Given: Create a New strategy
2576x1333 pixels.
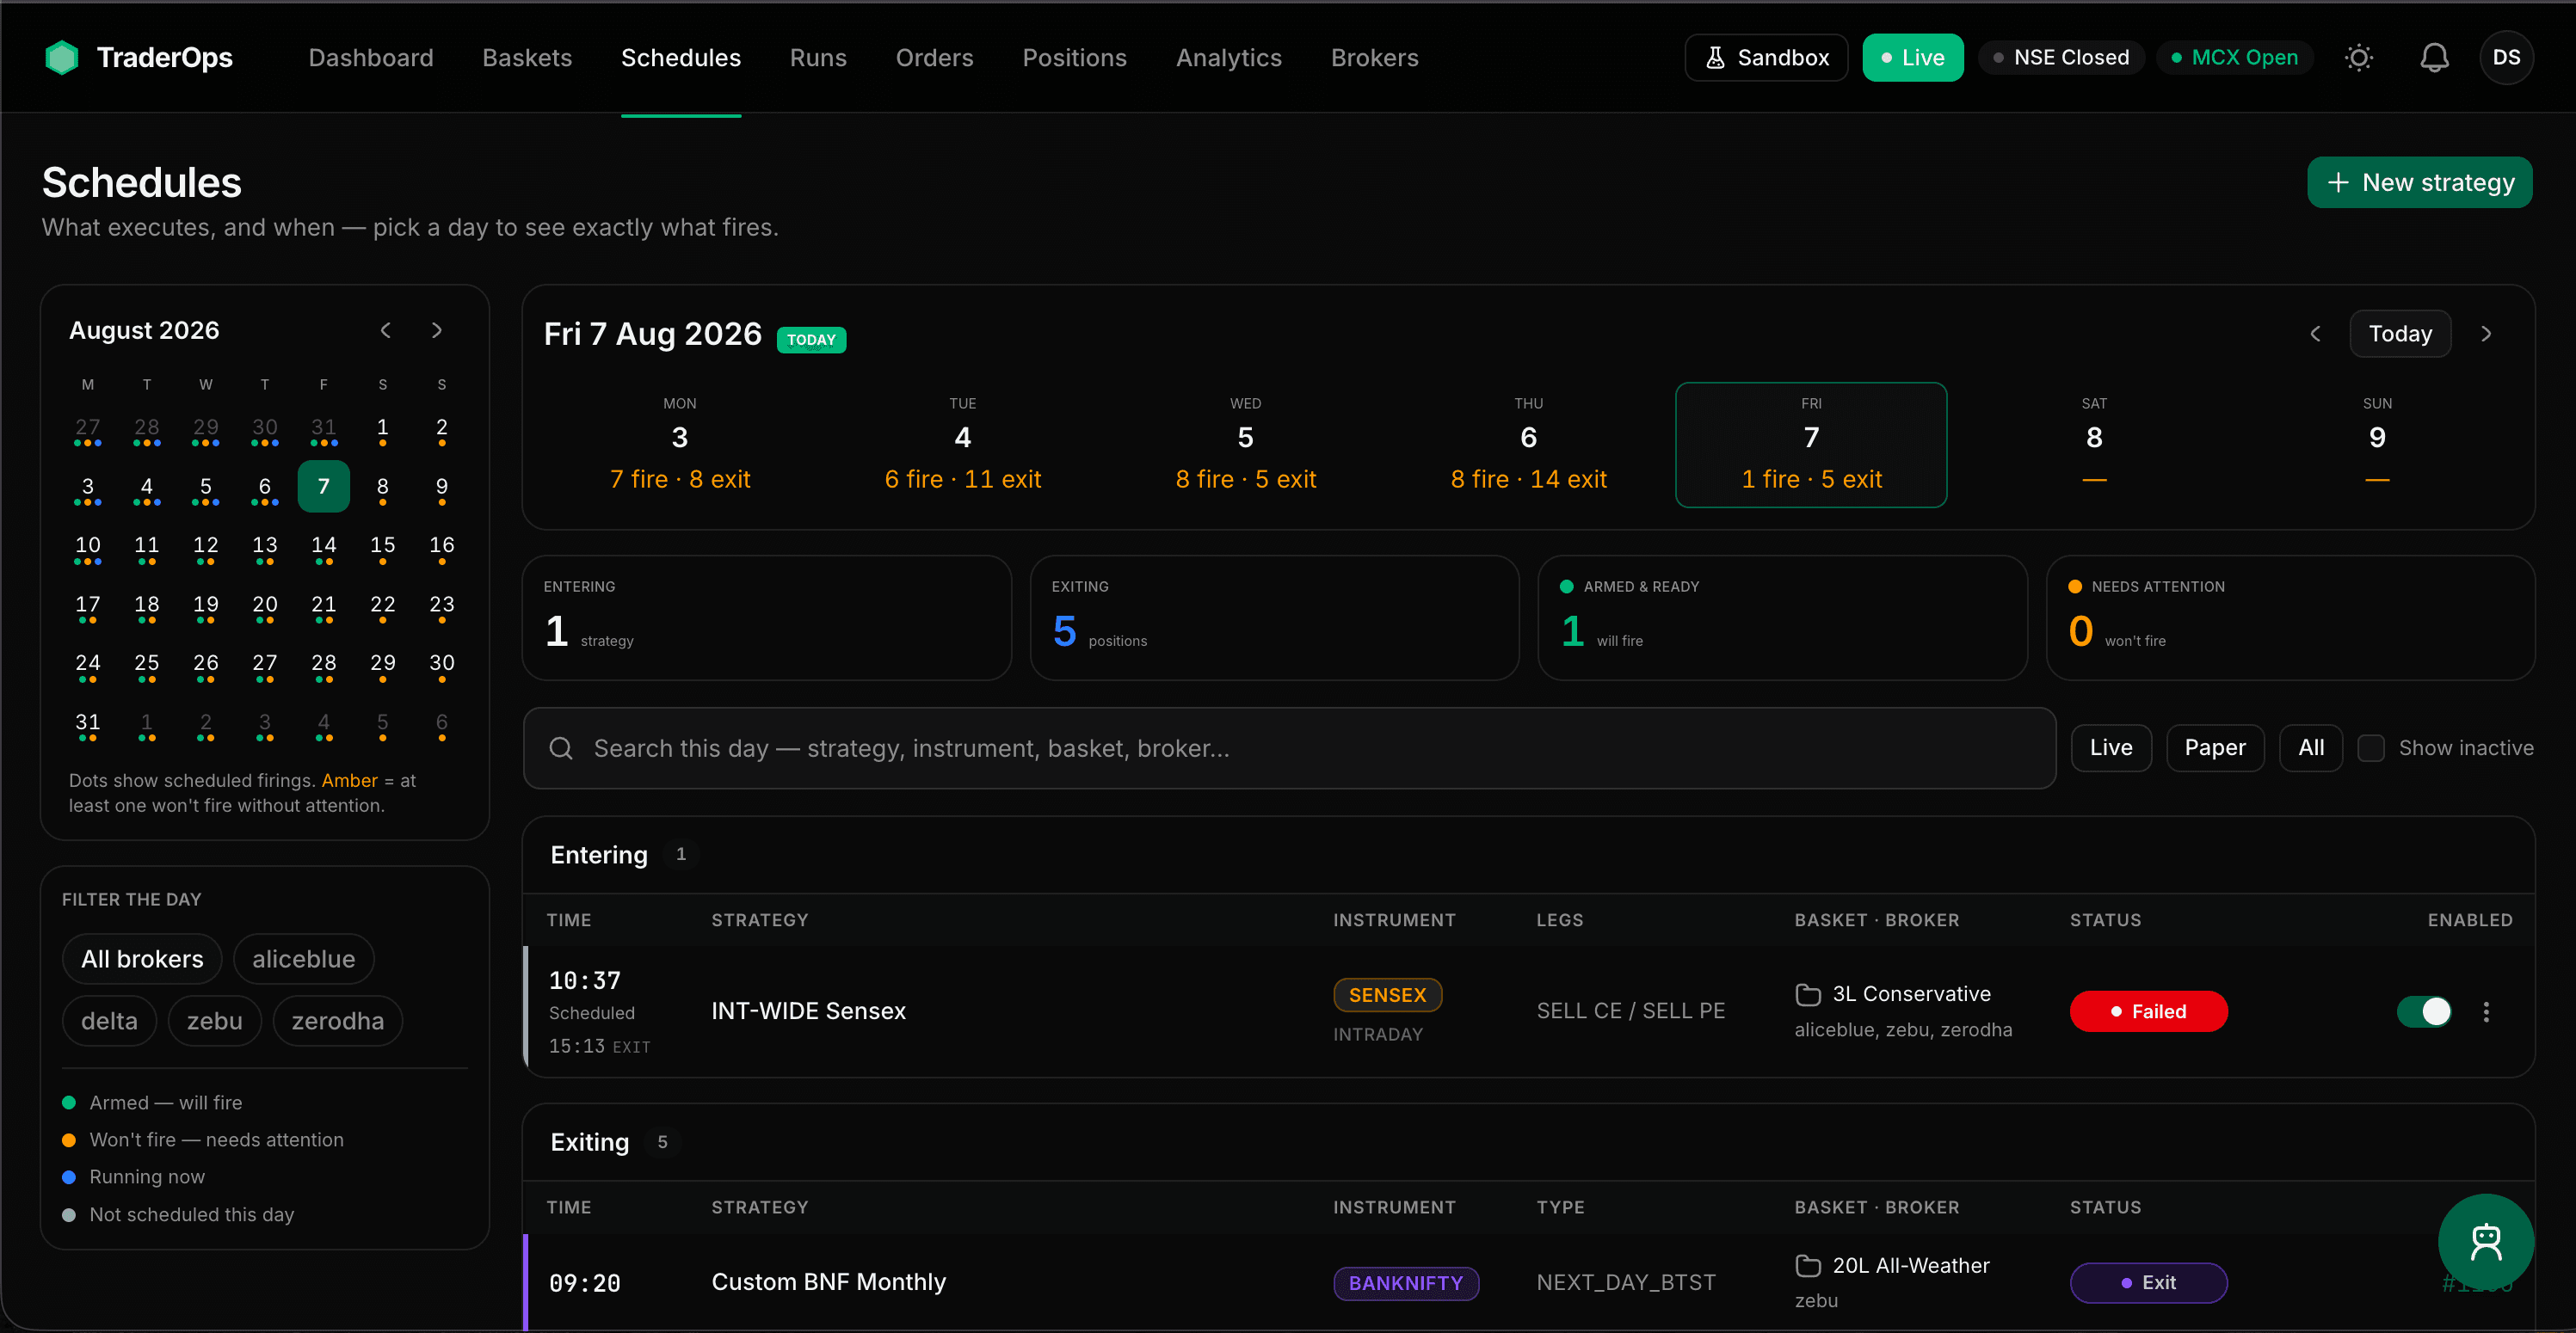Looking at the screenshot, I should [x=2420, y=183].
